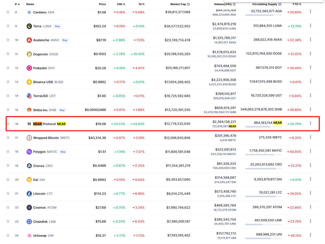Add Chainlink to watchlist star
Screen dimensions: 325x244
(8, 221)
